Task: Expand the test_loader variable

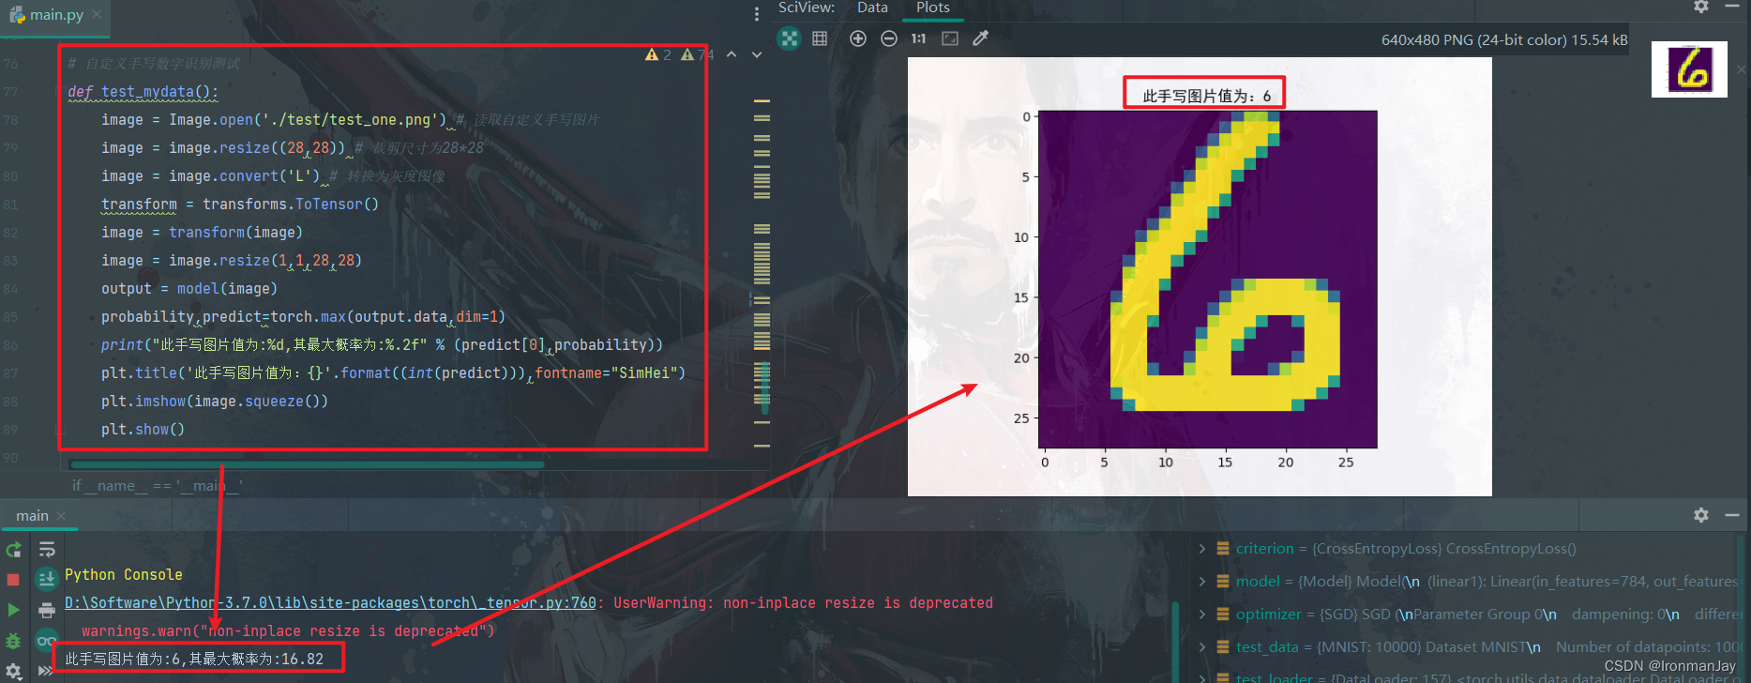Action: coord(1202,677)
